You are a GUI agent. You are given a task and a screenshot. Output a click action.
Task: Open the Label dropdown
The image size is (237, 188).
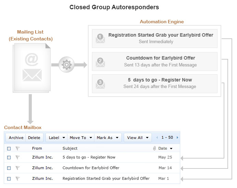coord(56,138)
